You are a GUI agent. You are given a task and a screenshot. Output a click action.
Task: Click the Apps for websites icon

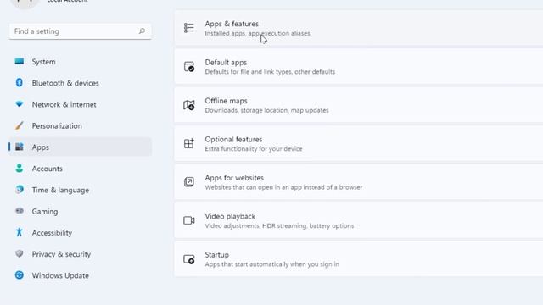pyautogui.click(x=188, y=182)
